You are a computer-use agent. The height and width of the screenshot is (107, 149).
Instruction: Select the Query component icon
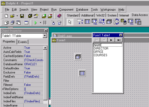coord(95,22)
